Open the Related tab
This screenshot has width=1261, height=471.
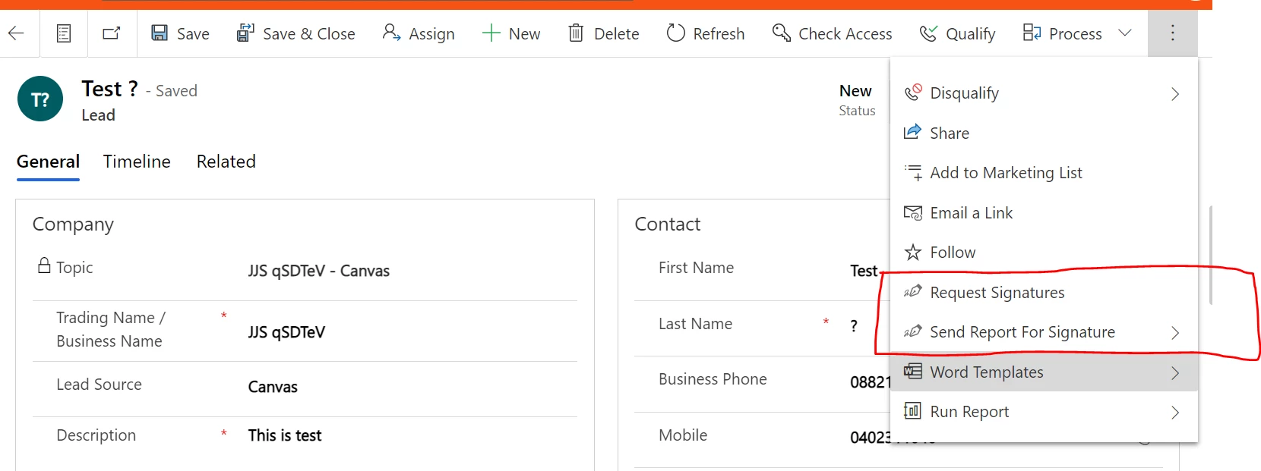(226, 162)
